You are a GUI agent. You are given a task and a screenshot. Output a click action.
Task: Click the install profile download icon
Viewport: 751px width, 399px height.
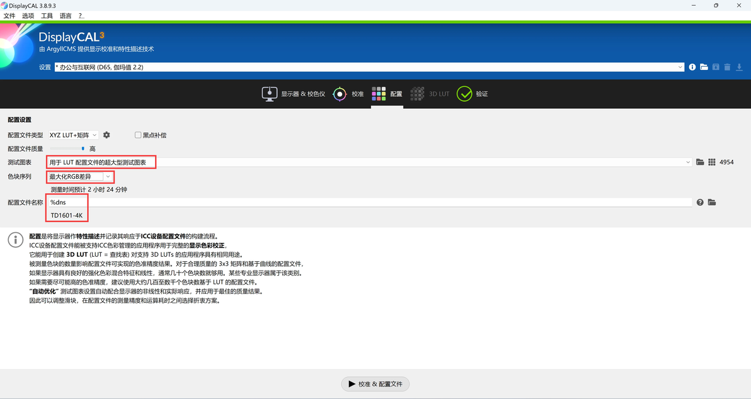tap(739, 67)
